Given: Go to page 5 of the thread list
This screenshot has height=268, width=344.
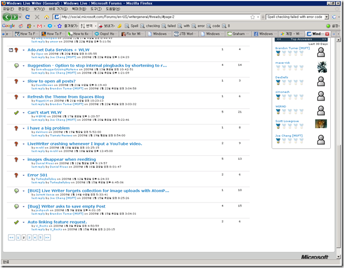Looking at the screenshot, I should (41, 238).
